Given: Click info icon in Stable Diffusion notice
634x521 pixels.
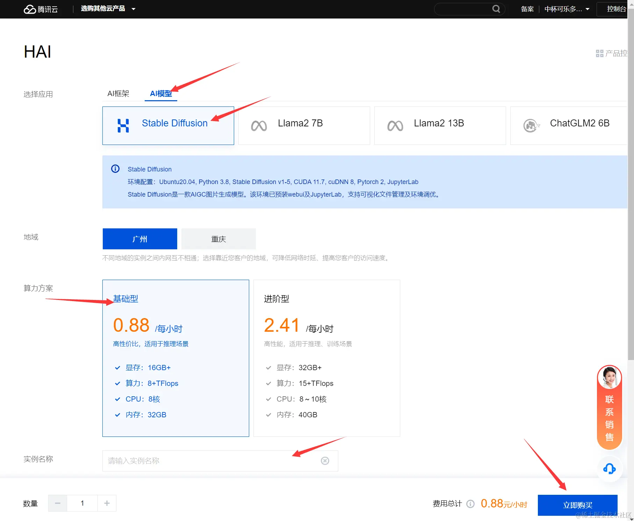Looking at the screenshot, I should 115,169.
